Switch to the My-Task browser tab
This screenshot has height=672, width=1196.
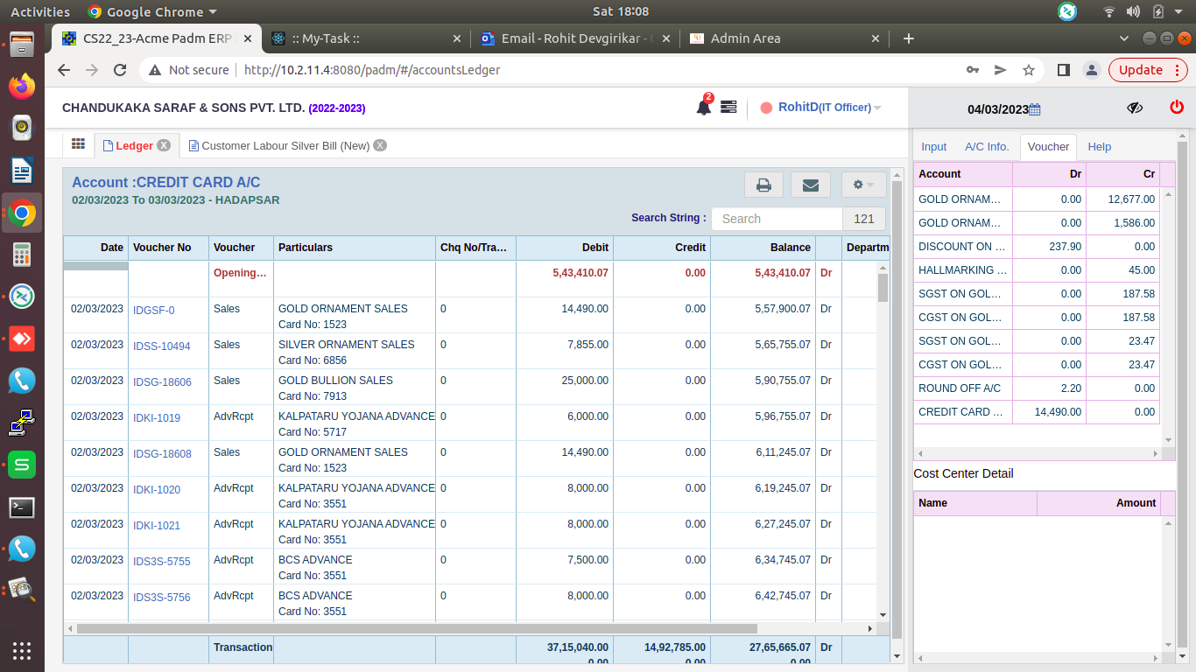coord(365,38)
